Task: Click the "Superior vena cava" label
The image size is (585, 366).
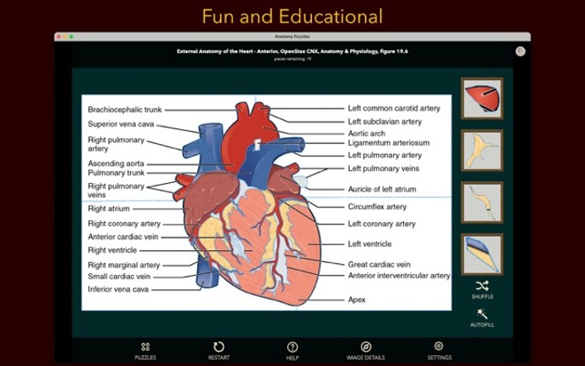Action: [x=121, y=123]
